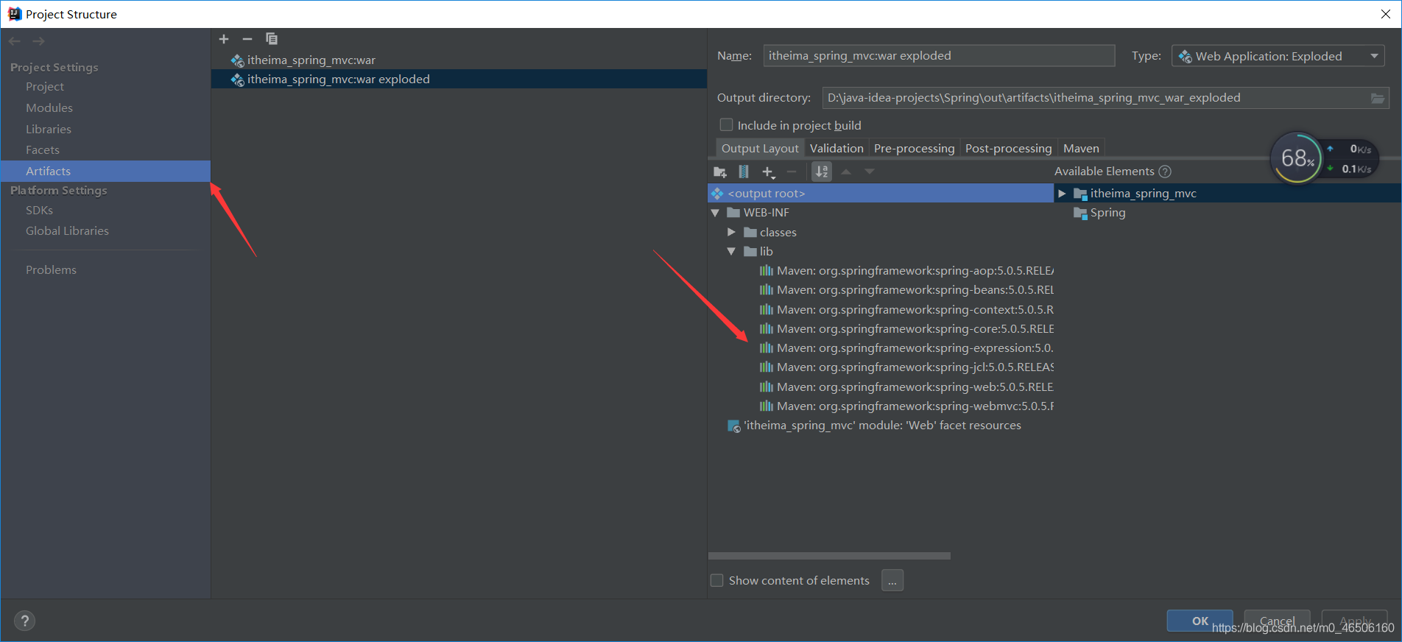Click the lib folder icon
Viewport: 1402px width, 642px height.
pyautogui.click(x=750, y=252)
